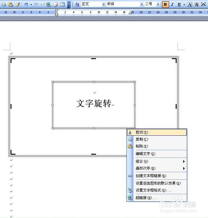Click the text box top-left resize handle
208x218 pixels.
[53, 82]
